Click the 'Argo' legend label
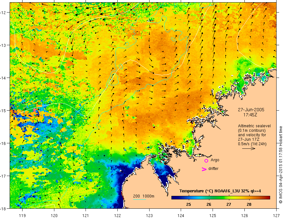The height and width of the screenshot is (218, 283). tap(215, 160)
